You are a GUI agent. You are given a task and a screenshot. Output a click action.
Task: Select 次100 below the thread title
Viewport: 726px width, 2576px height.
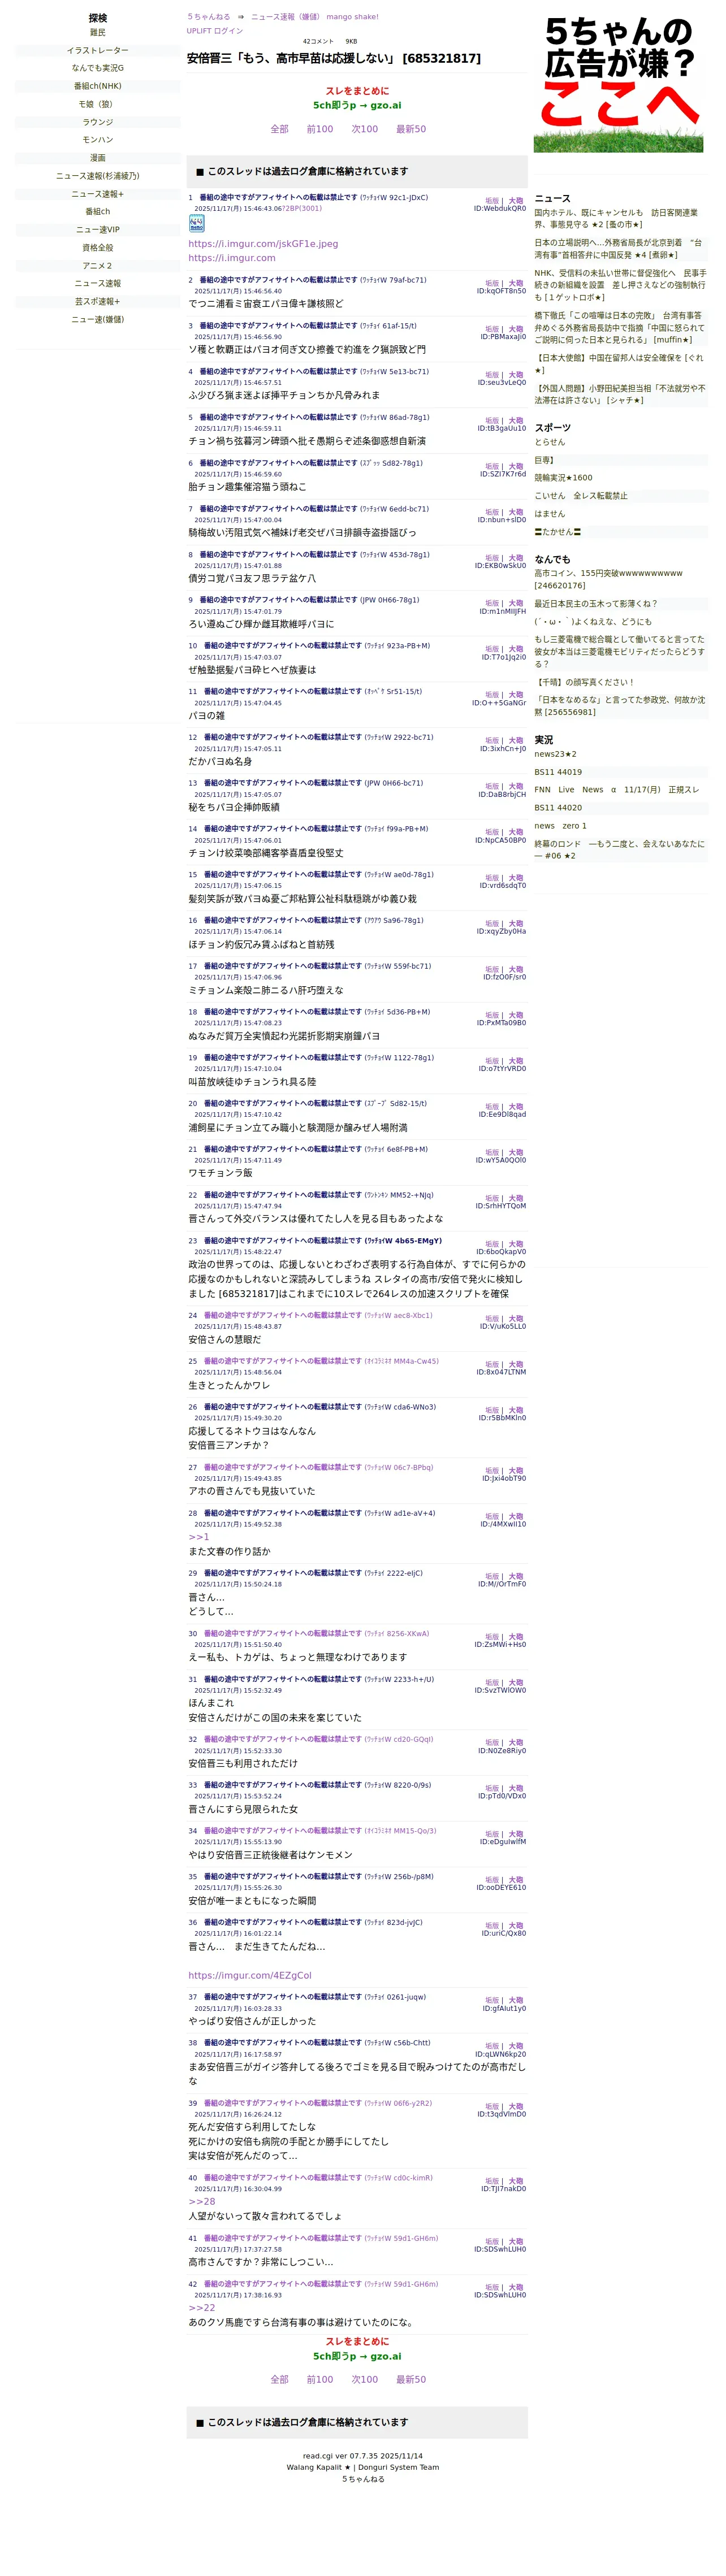point(364,129)
